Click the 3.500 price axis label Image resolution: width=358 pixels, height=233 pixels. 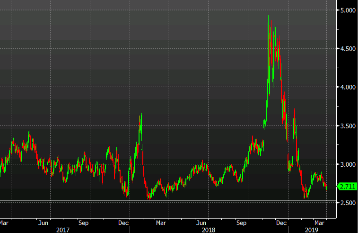coord(347,126)
